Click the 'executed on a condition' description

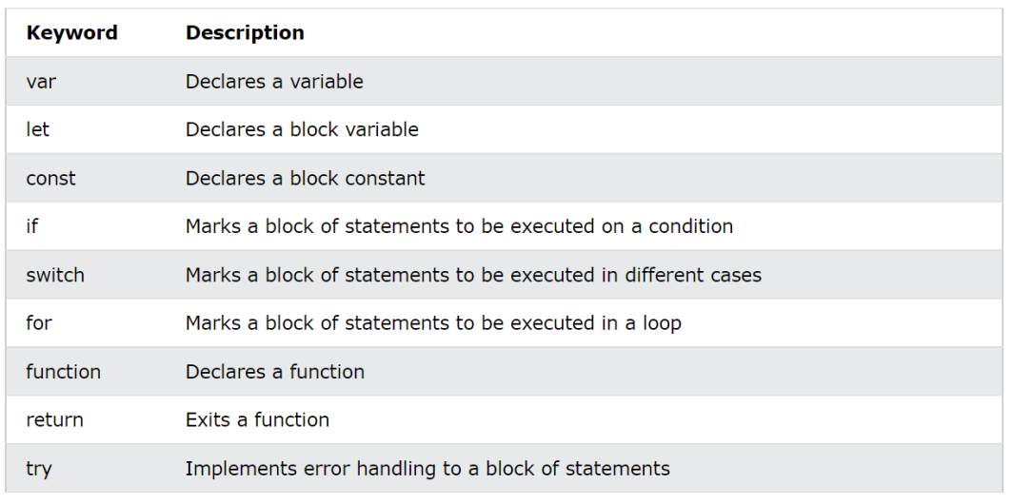point(459,226)
